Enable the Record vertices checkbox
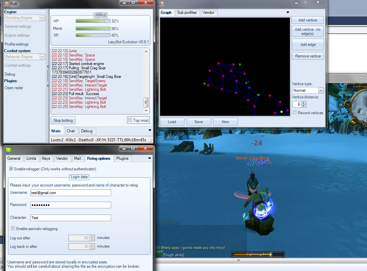This screenshot has height=271, width=367. pyautogui.click(x=295, y=113)
